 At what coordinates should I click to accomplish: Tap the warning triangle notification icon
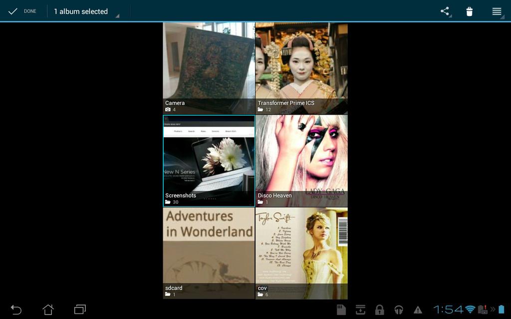click(418, 310)
